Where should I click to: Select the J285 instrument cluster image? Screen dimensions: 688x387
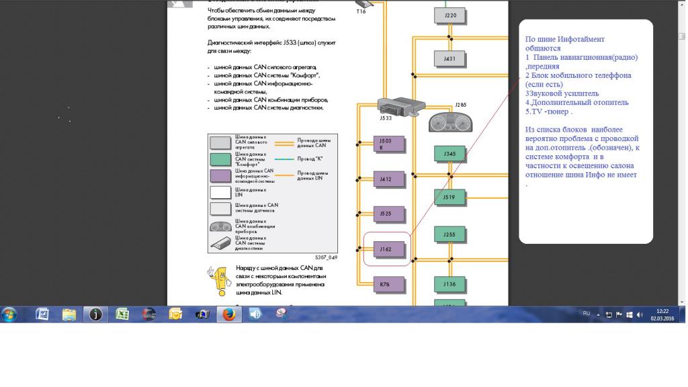coord(450,122)
